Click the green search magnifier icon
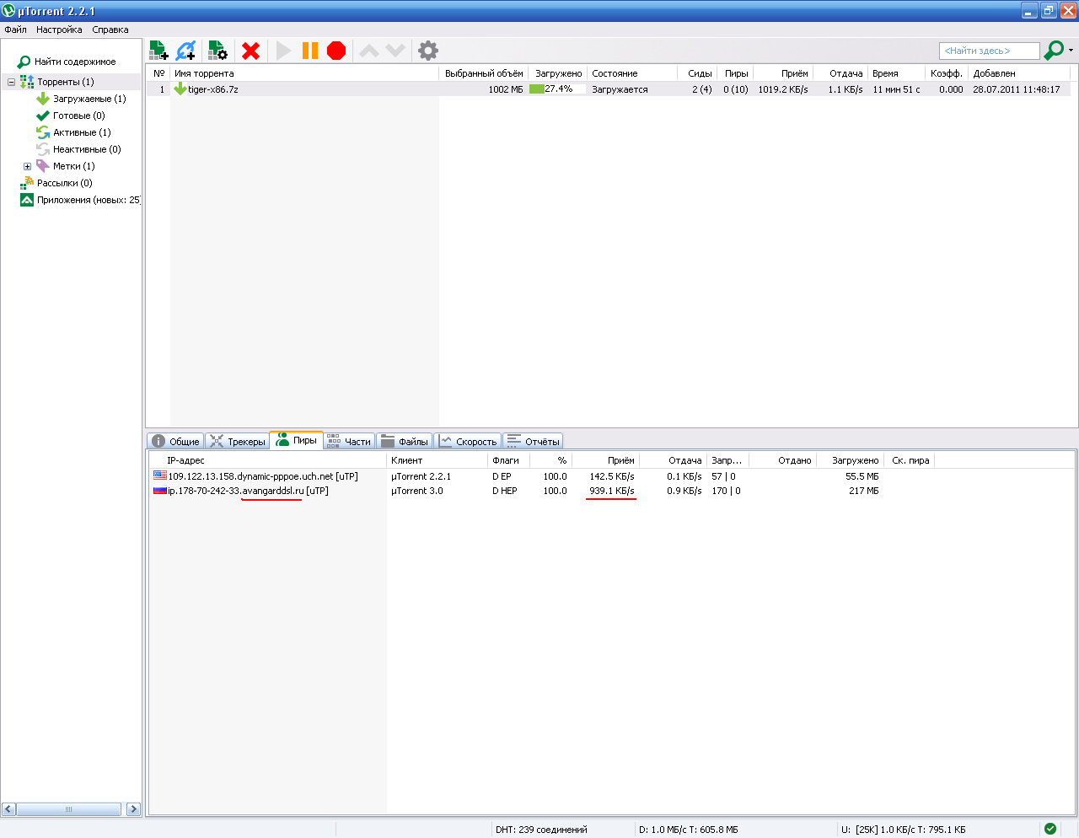This screenshot has width=1079, height=838. 1053,51
